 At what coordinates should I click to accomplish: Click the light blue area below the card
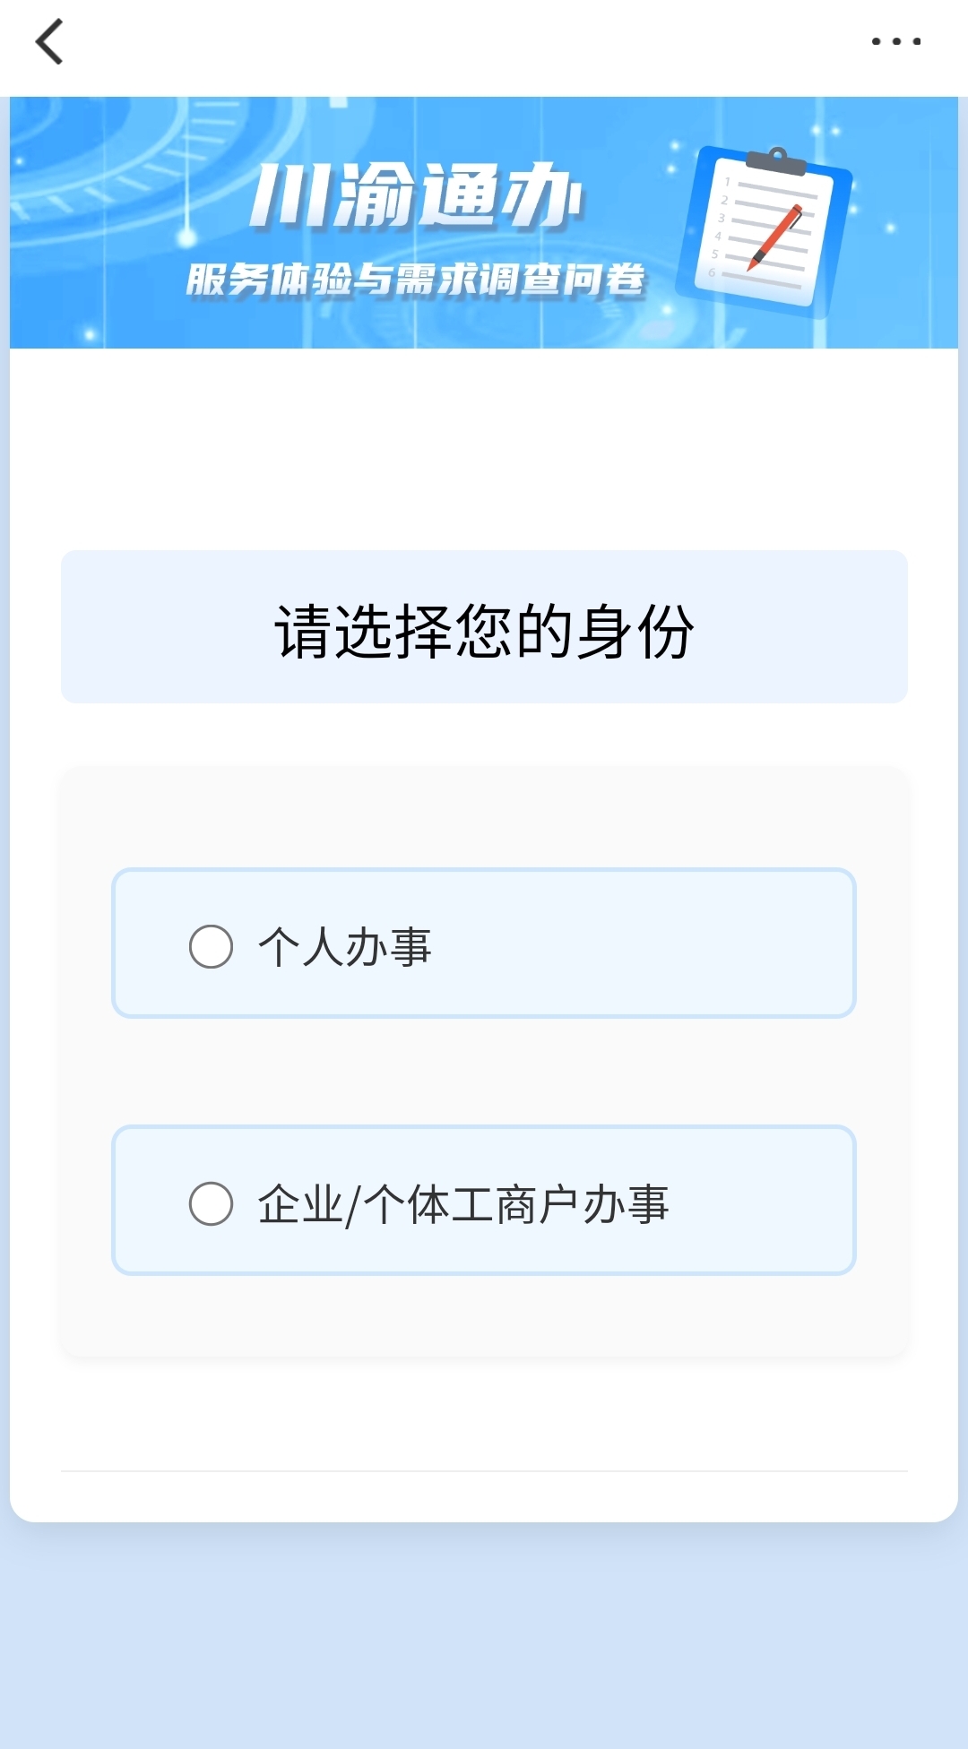click(484, 1640)
